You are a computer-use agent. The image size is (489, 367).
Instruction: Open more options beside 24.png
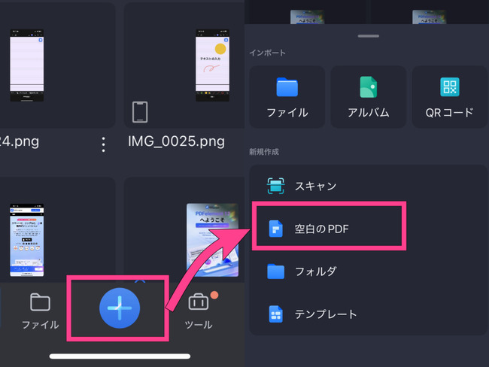tap(103, 144)
